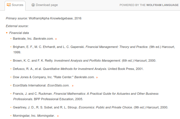The width and height of the screenshot is (180, 119).
Task: Switch to the Sources tab
Action: click(15, 5)
